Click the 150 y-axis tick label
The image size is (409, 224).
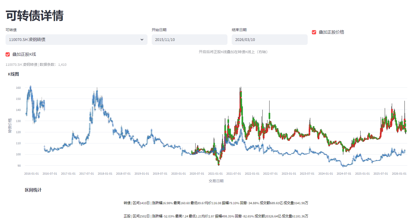[18, 99]
